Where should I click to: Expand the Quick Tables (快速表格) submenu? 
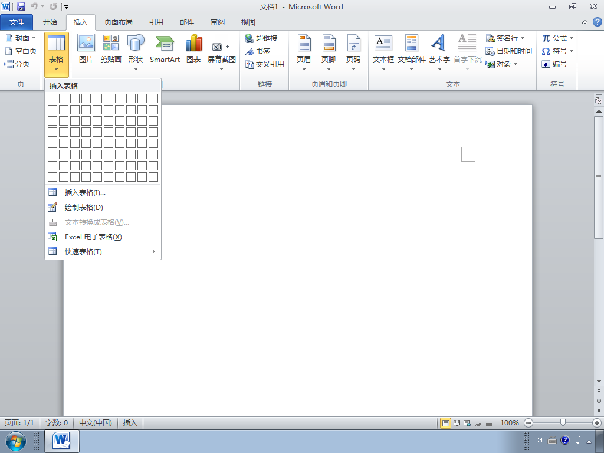[103, 251]
